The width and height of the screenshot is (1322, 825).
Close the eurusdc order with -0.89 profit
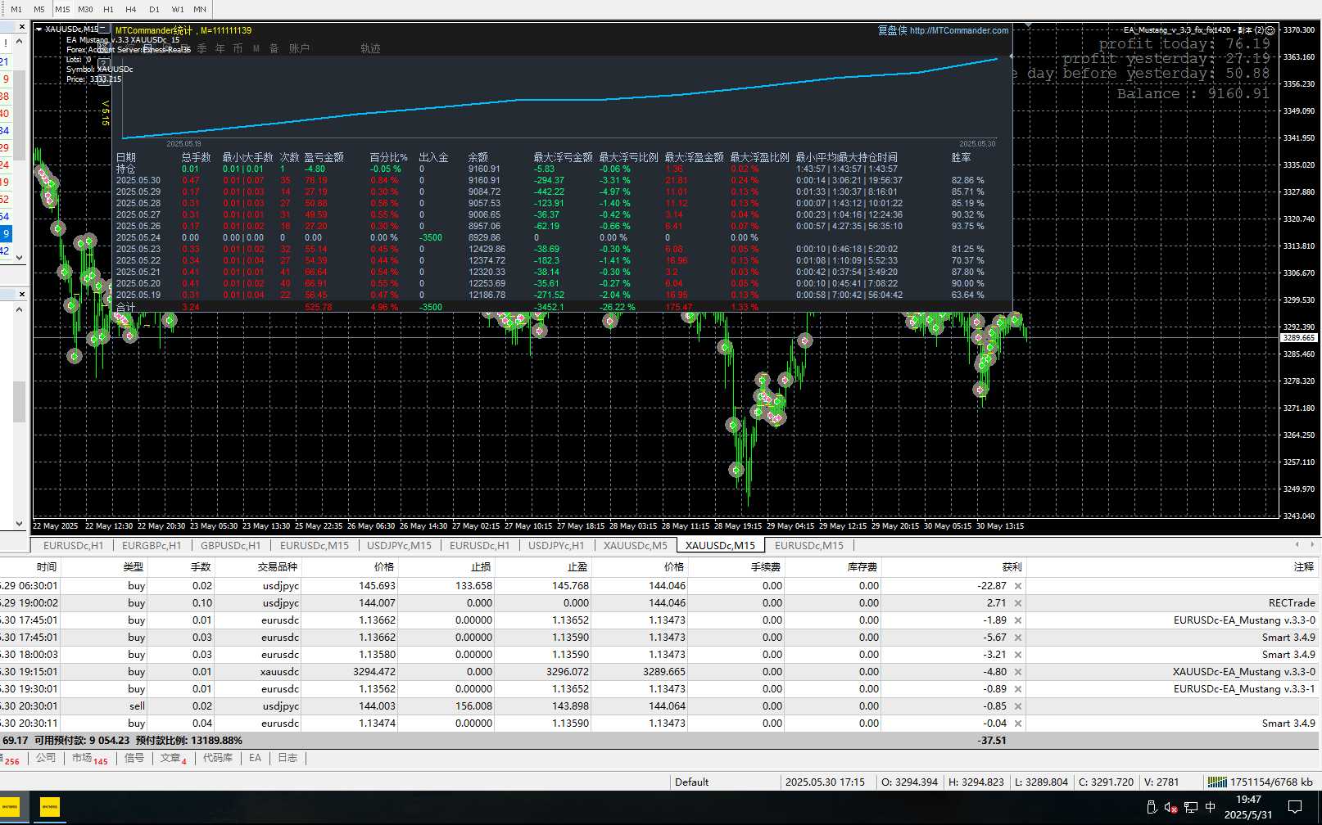pyautogui.click(x=1018, y=689)
